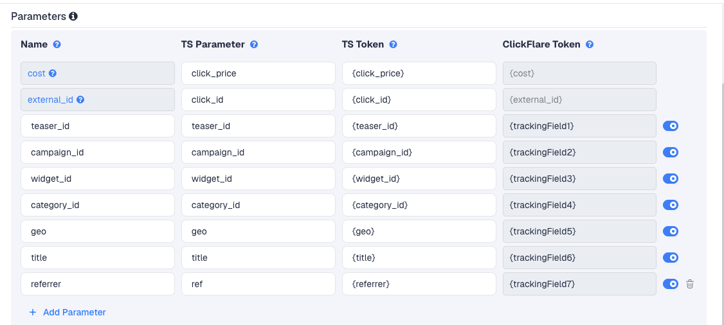Click the ClickFlare Token column header text
Viewport: 724px width, 325px height.
541,45
